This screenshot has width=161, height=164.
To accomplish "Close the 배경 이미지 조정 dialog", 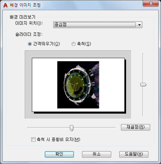I will (150, 3).
